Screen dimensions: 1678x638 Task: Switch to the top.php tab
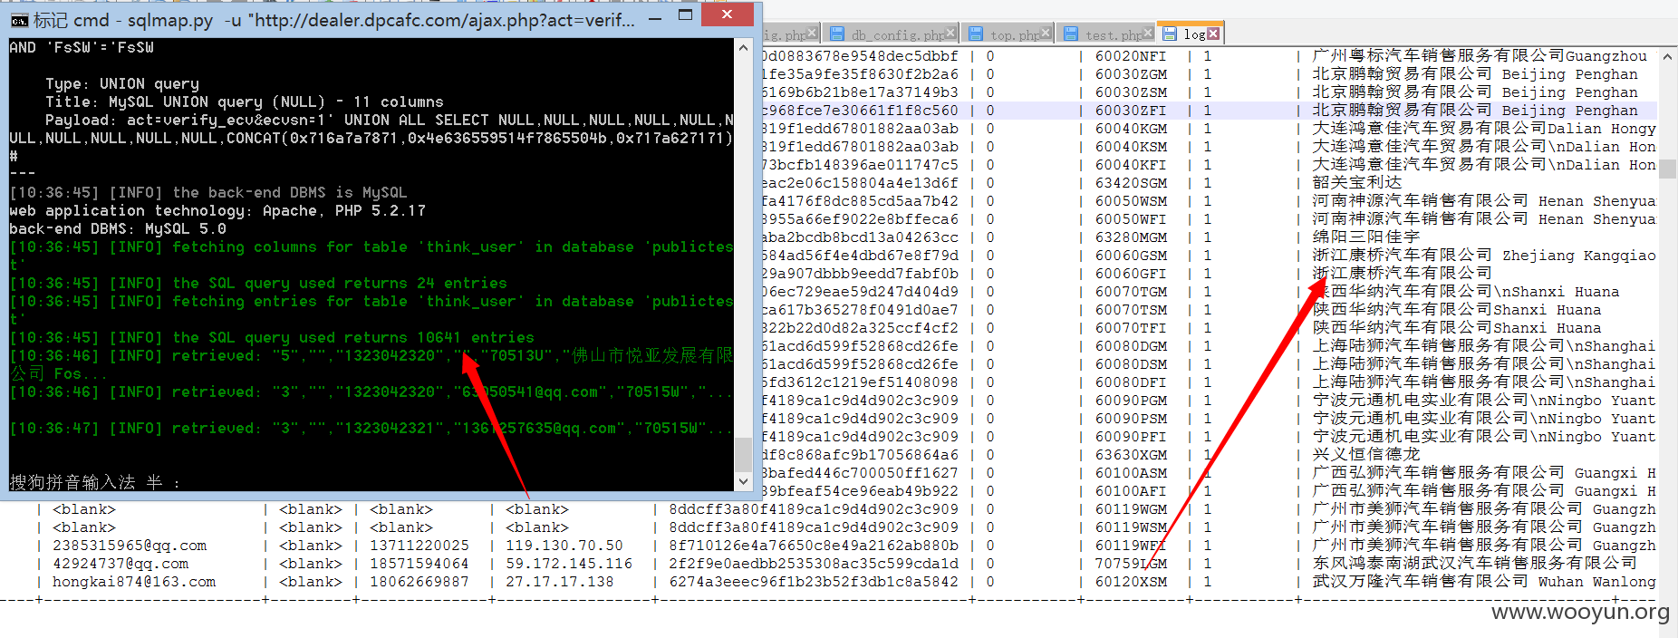point(1009,34)
